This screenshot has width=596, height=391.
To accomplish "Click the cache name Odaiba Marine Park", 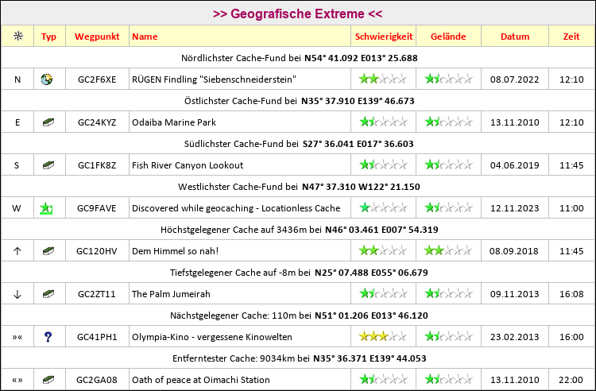I will (174, 122).
